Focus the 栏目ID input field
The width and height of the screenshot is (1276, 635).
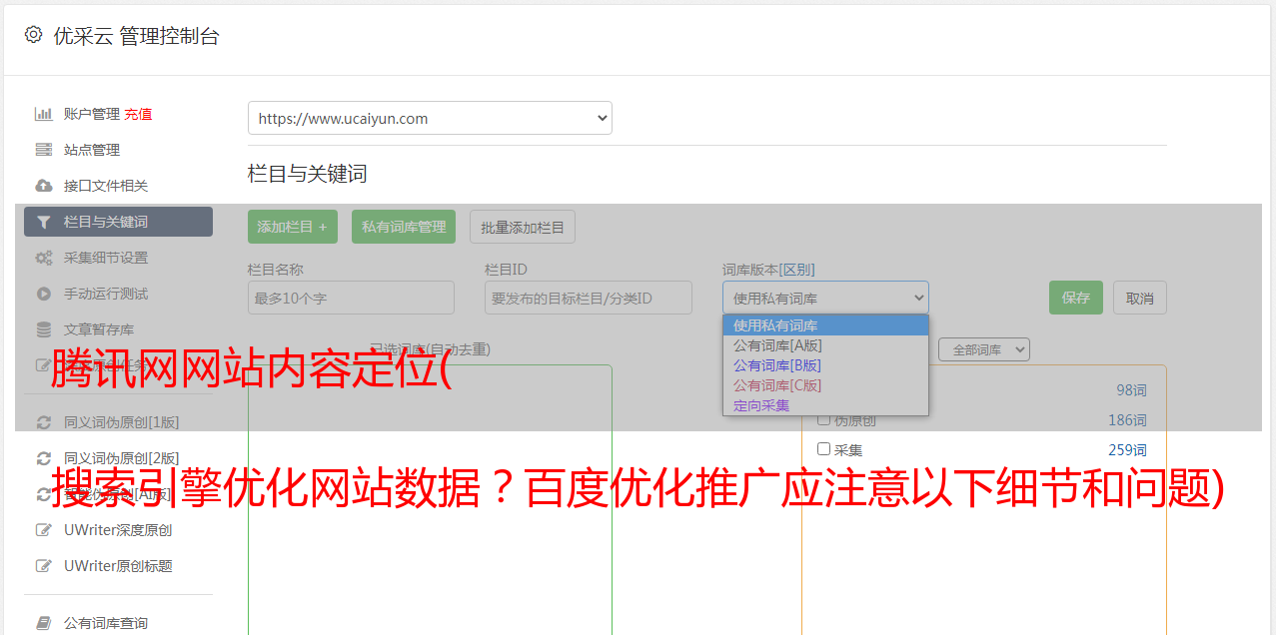(589, 298)
